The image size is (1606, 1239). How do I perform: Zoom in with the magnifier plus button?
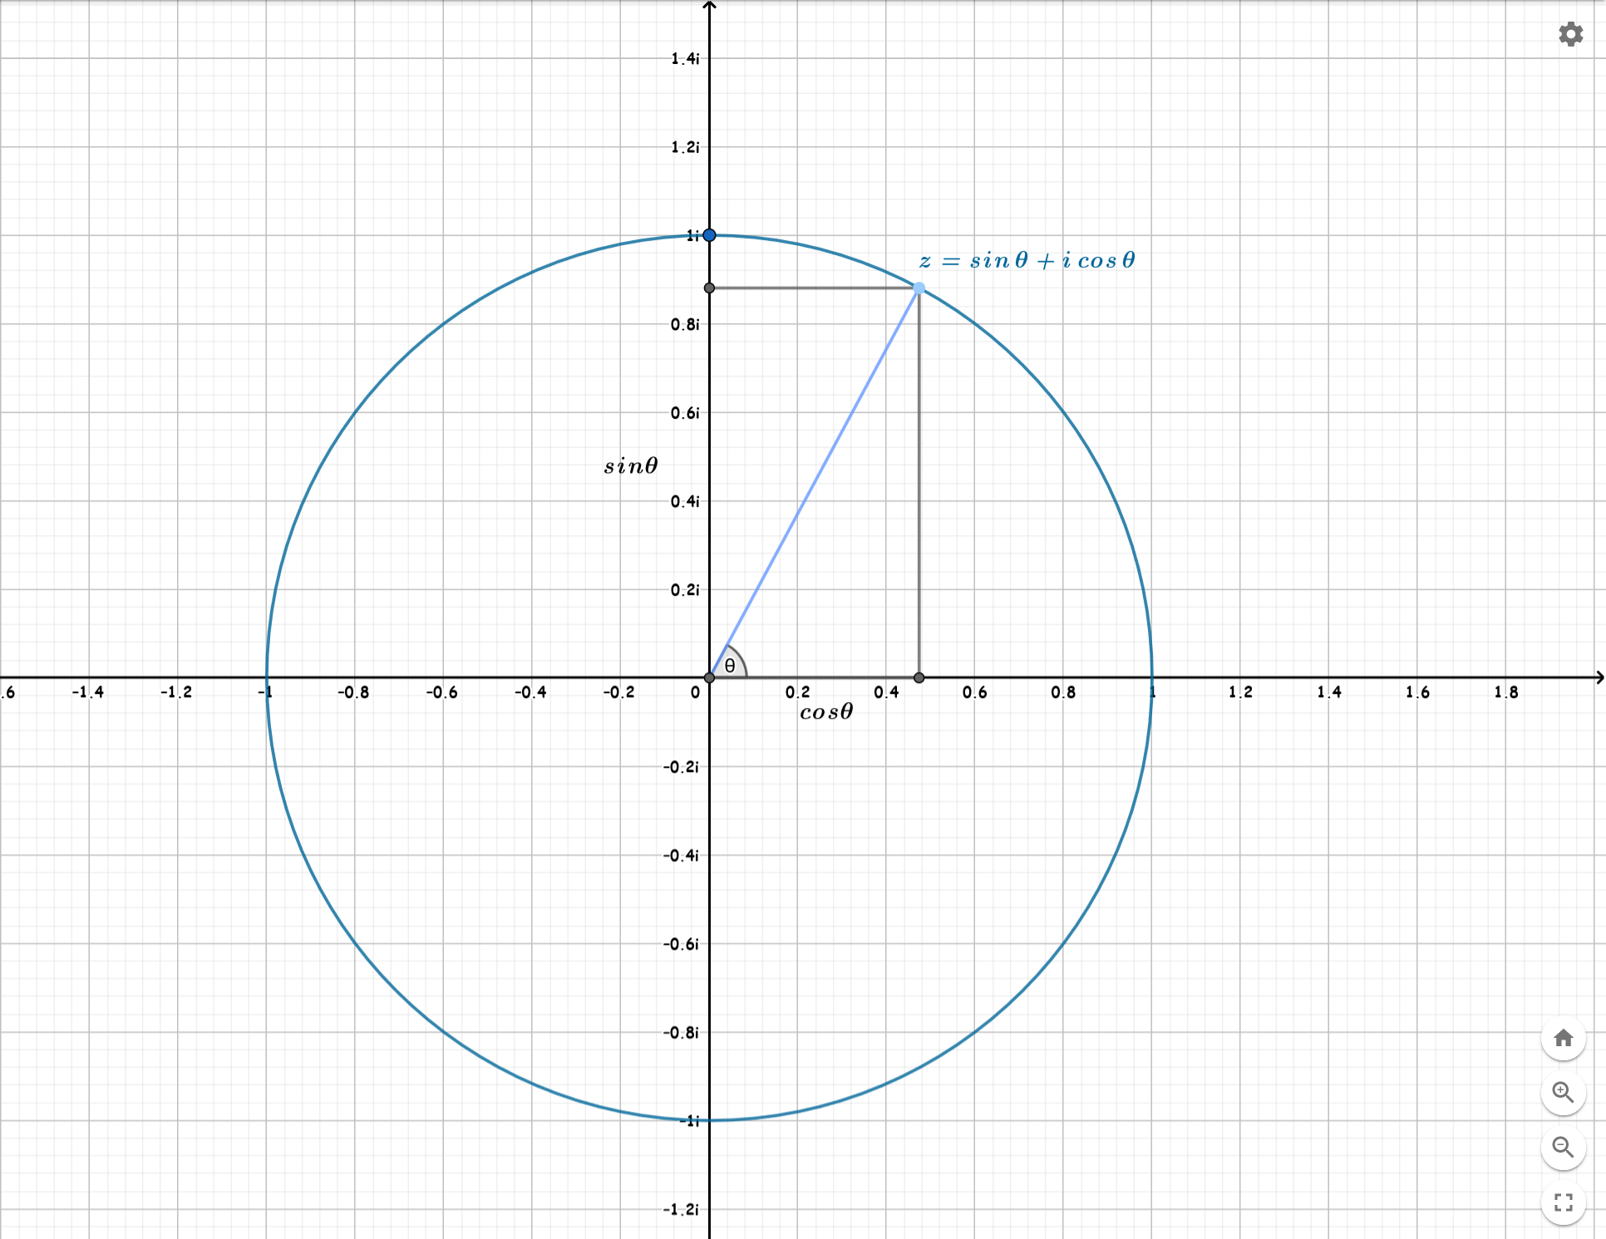[x=1563, y=1093]
